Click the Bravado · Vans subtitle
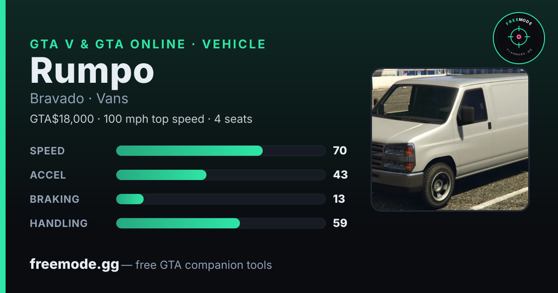This screenshot has width=558, height=293. pyautogui.click(x=79, y=99)
